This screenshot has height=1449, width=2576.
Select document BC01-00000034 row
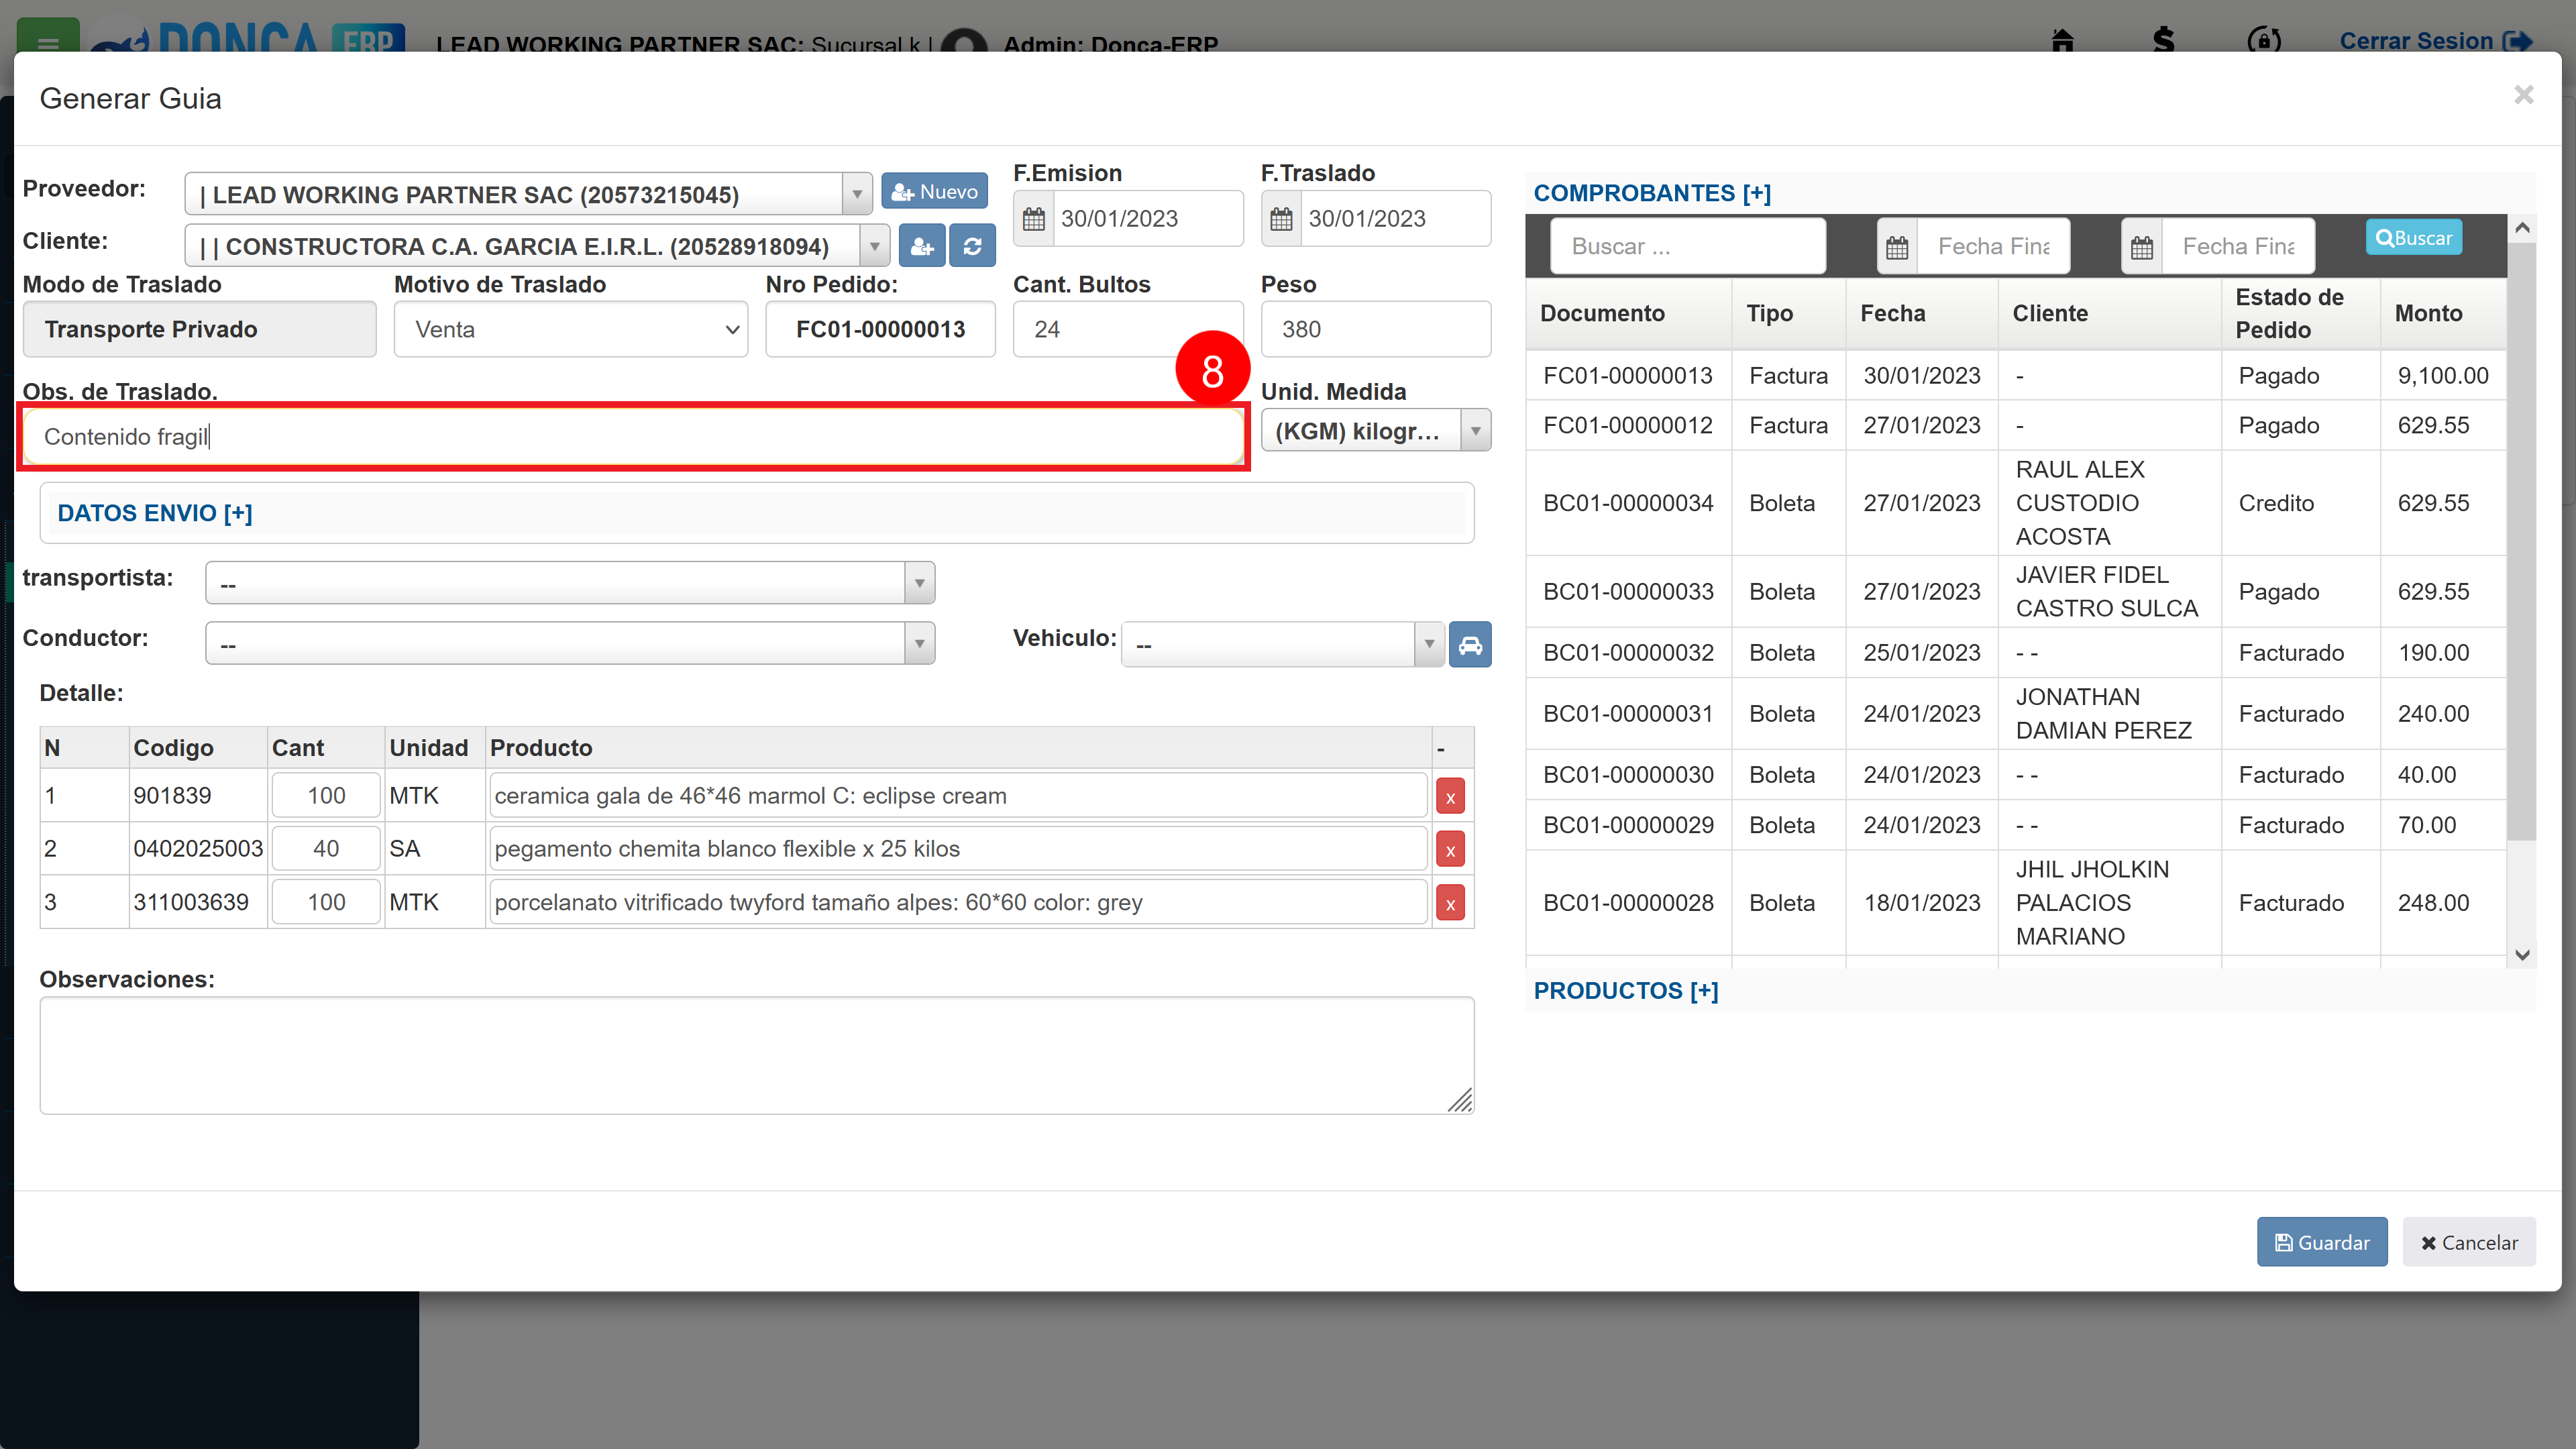point(2015,503)
